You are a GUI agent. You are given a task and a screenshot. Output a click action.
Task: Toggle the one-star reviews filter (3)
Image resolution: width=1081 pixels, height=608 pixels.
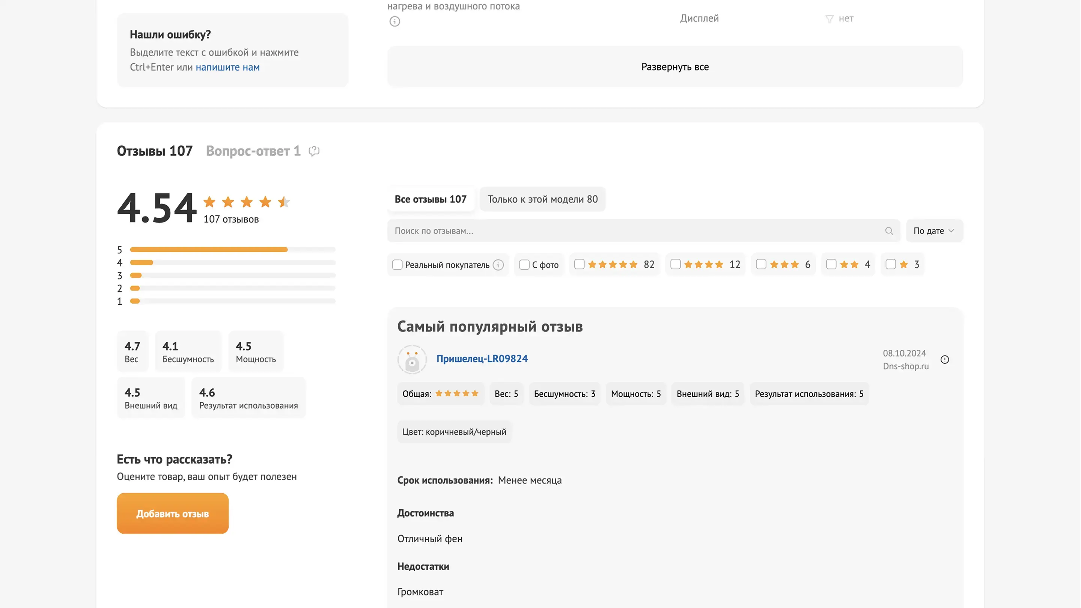890,264
